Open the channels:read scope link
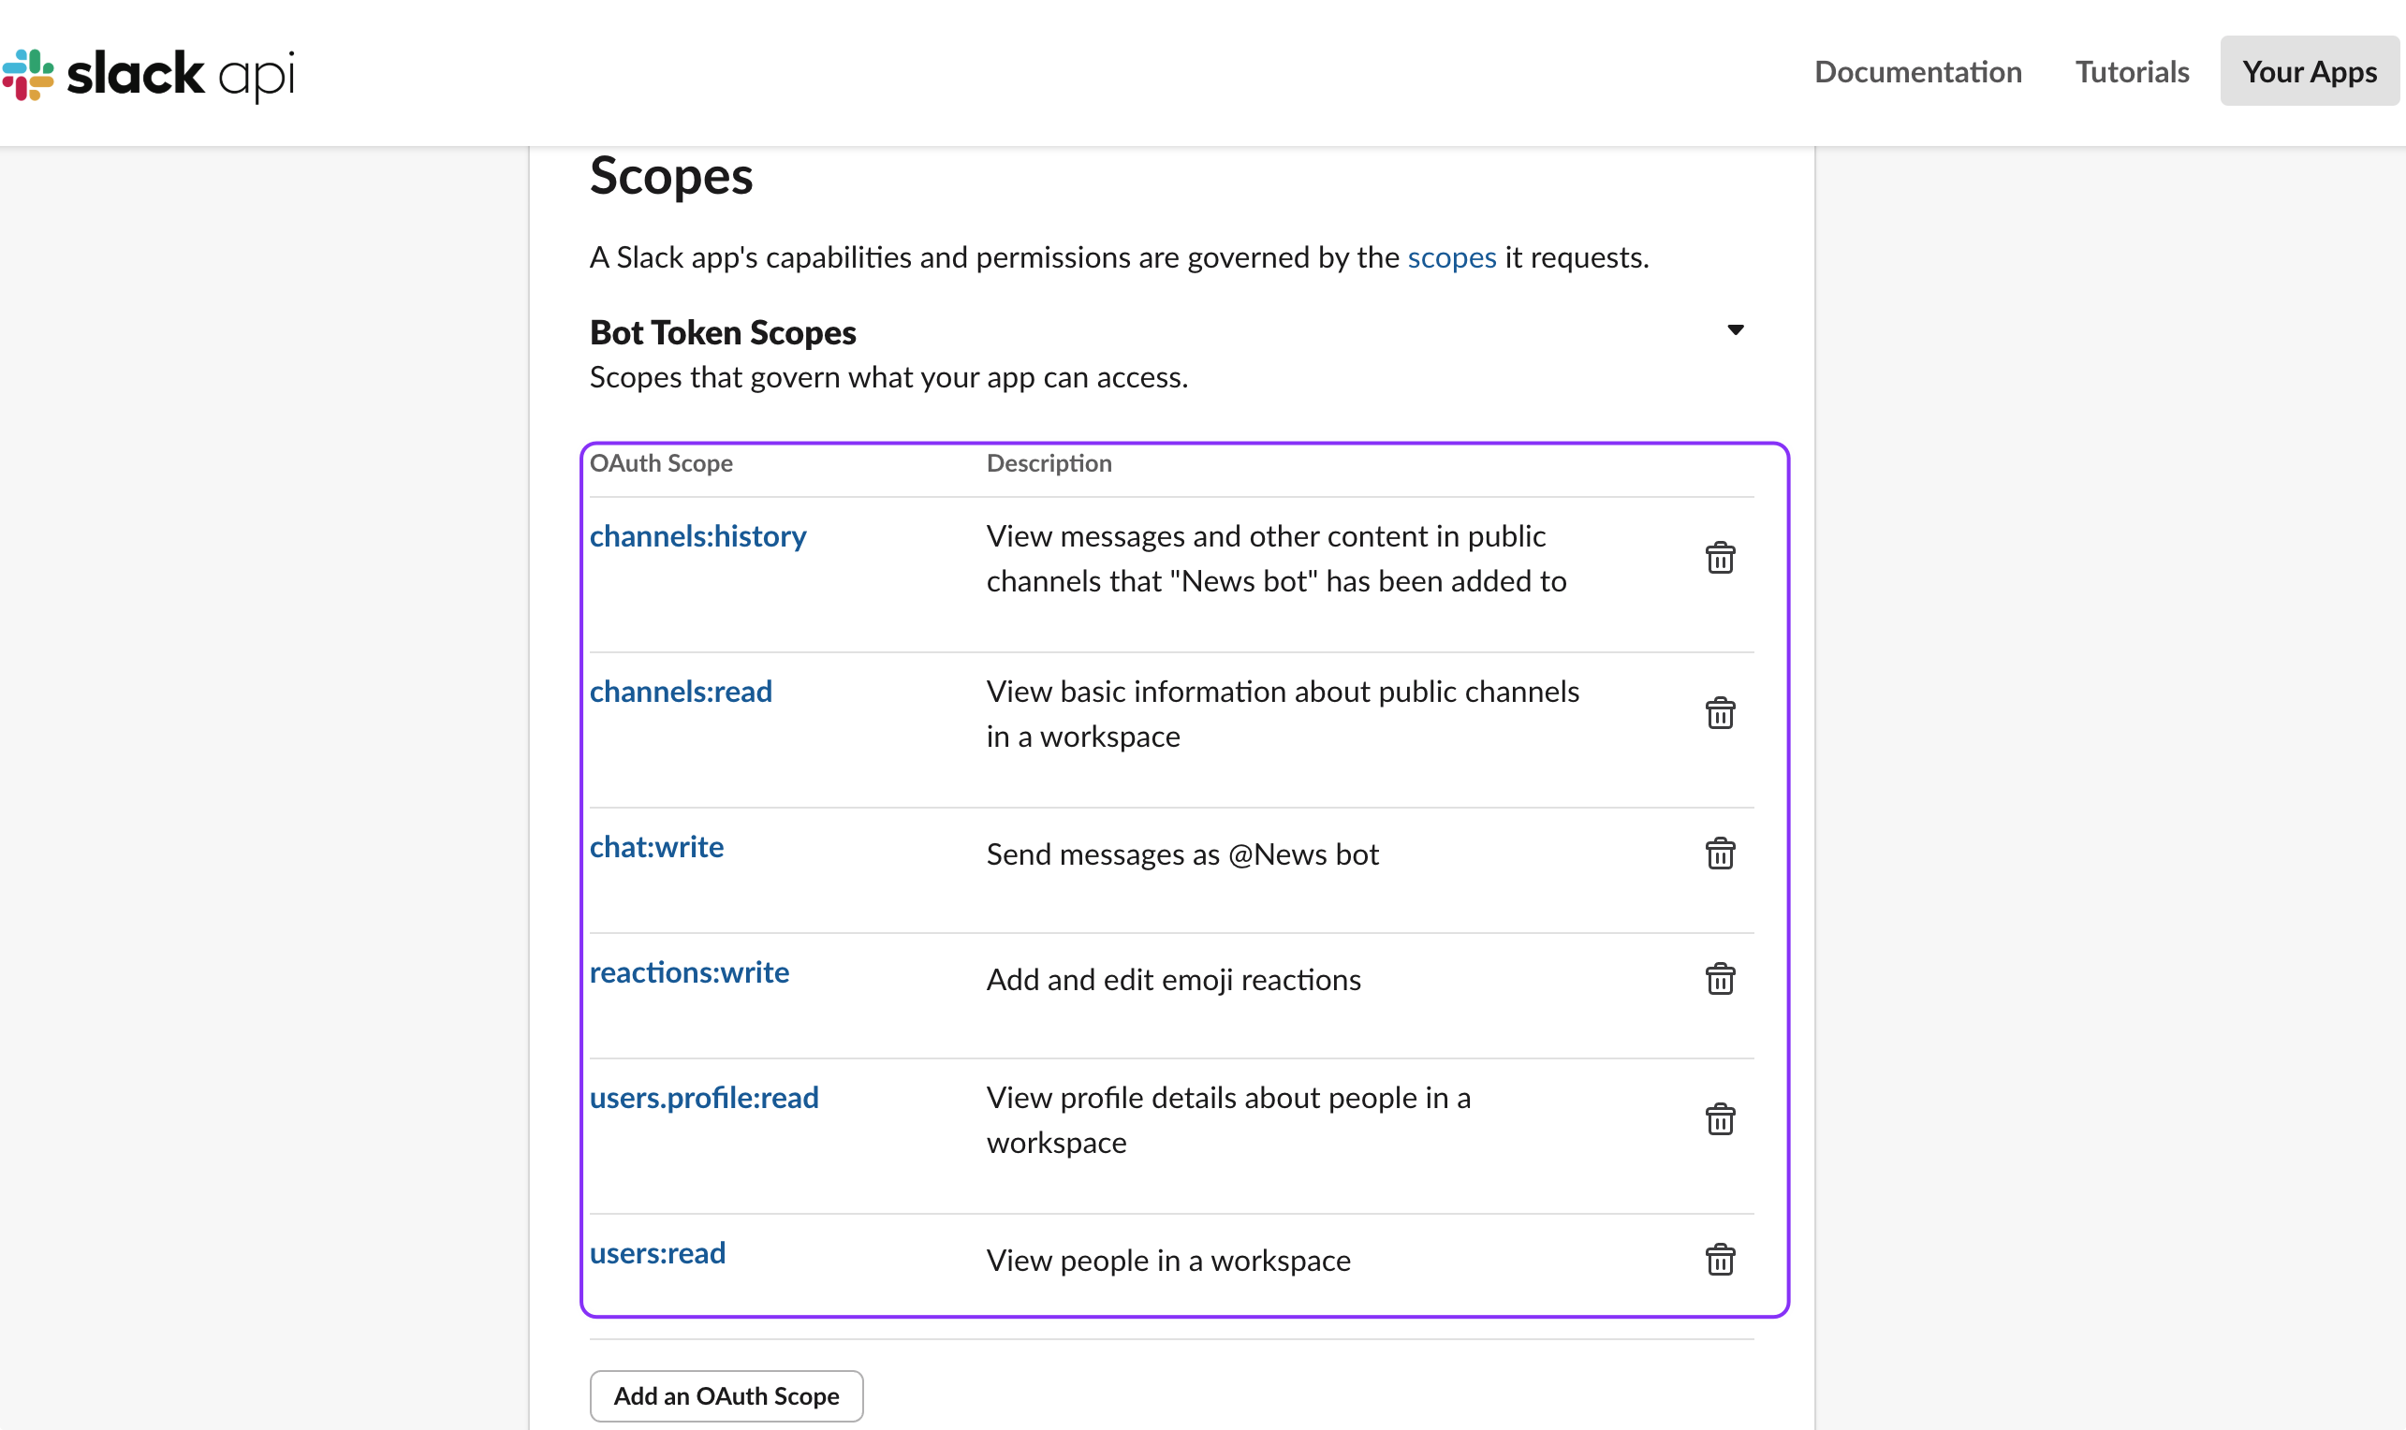This screenshot has width=2406, height=1430. (x=681, y=692)
